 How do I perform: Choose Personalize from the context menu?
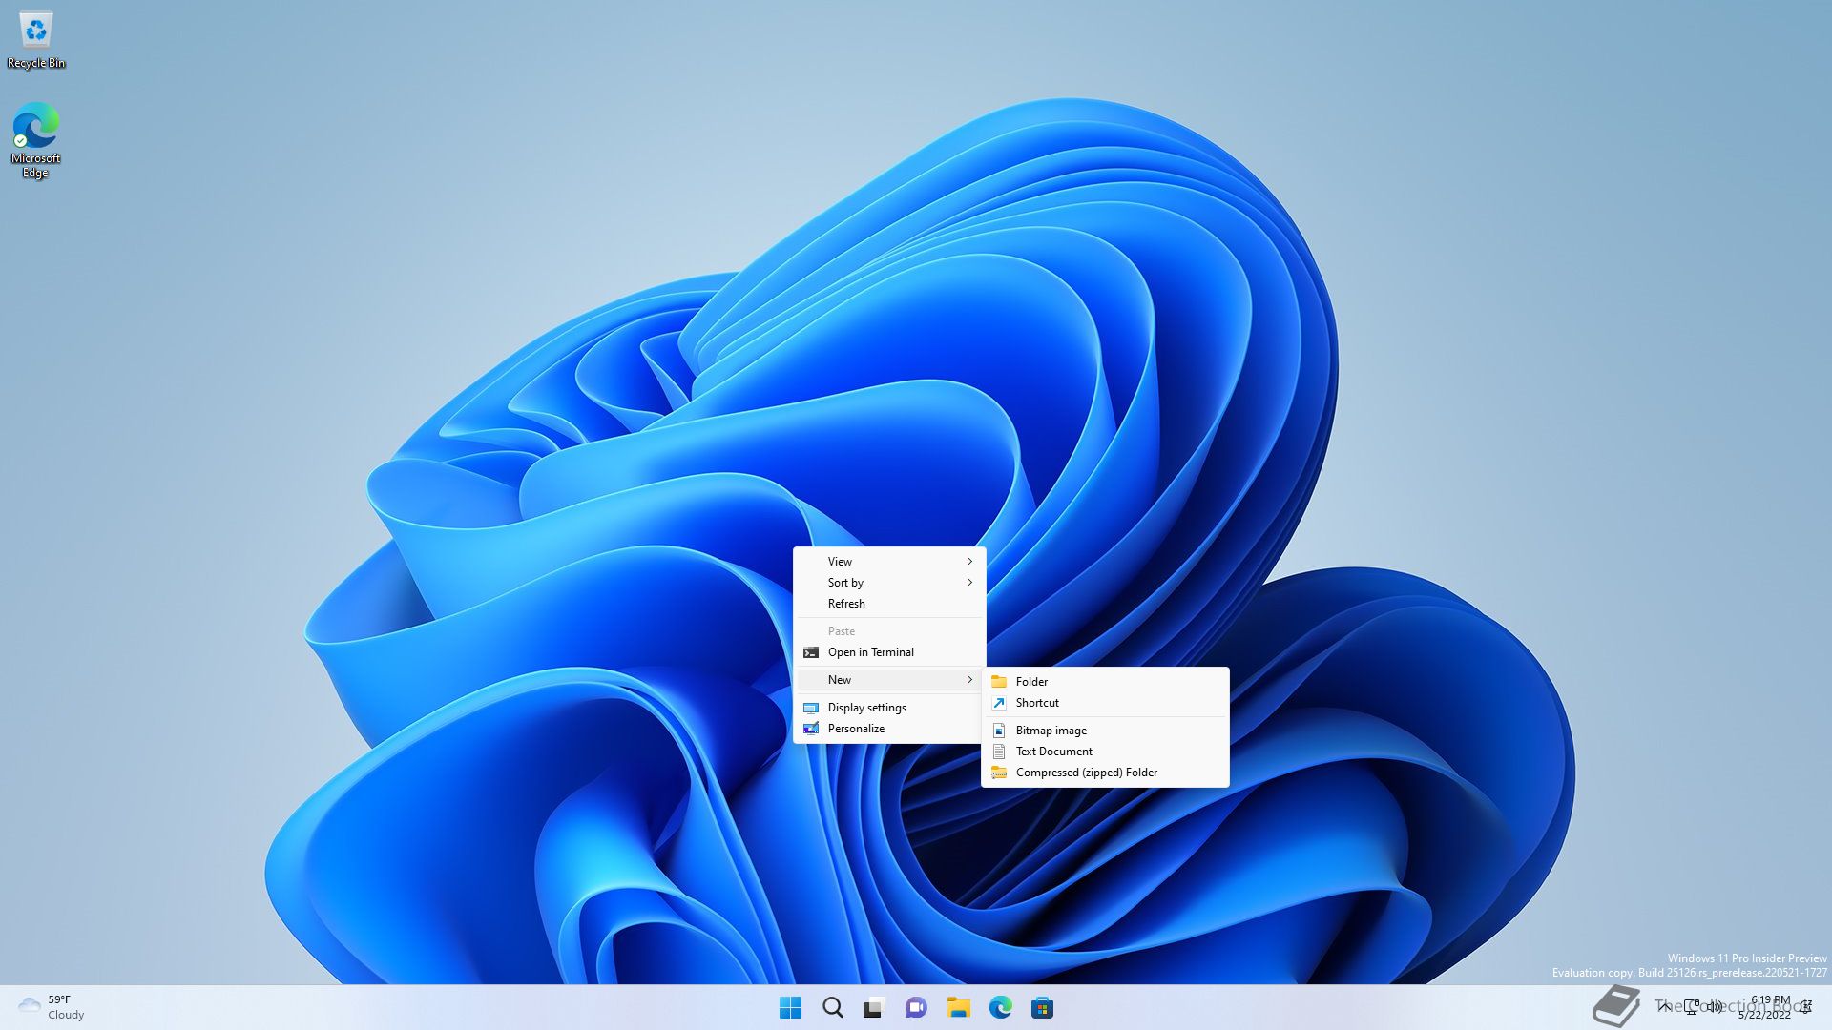[889, 728]
